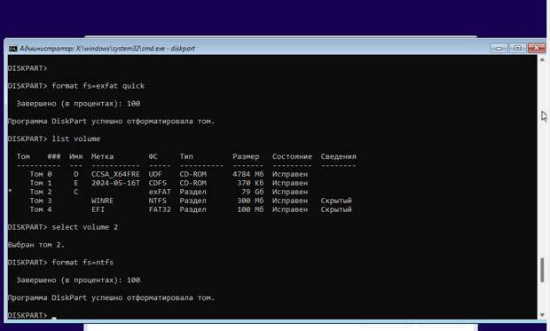Click 'Скрытый' in the EFI row
The height and width of the screenshot is (331, 550).
[336, 209]
